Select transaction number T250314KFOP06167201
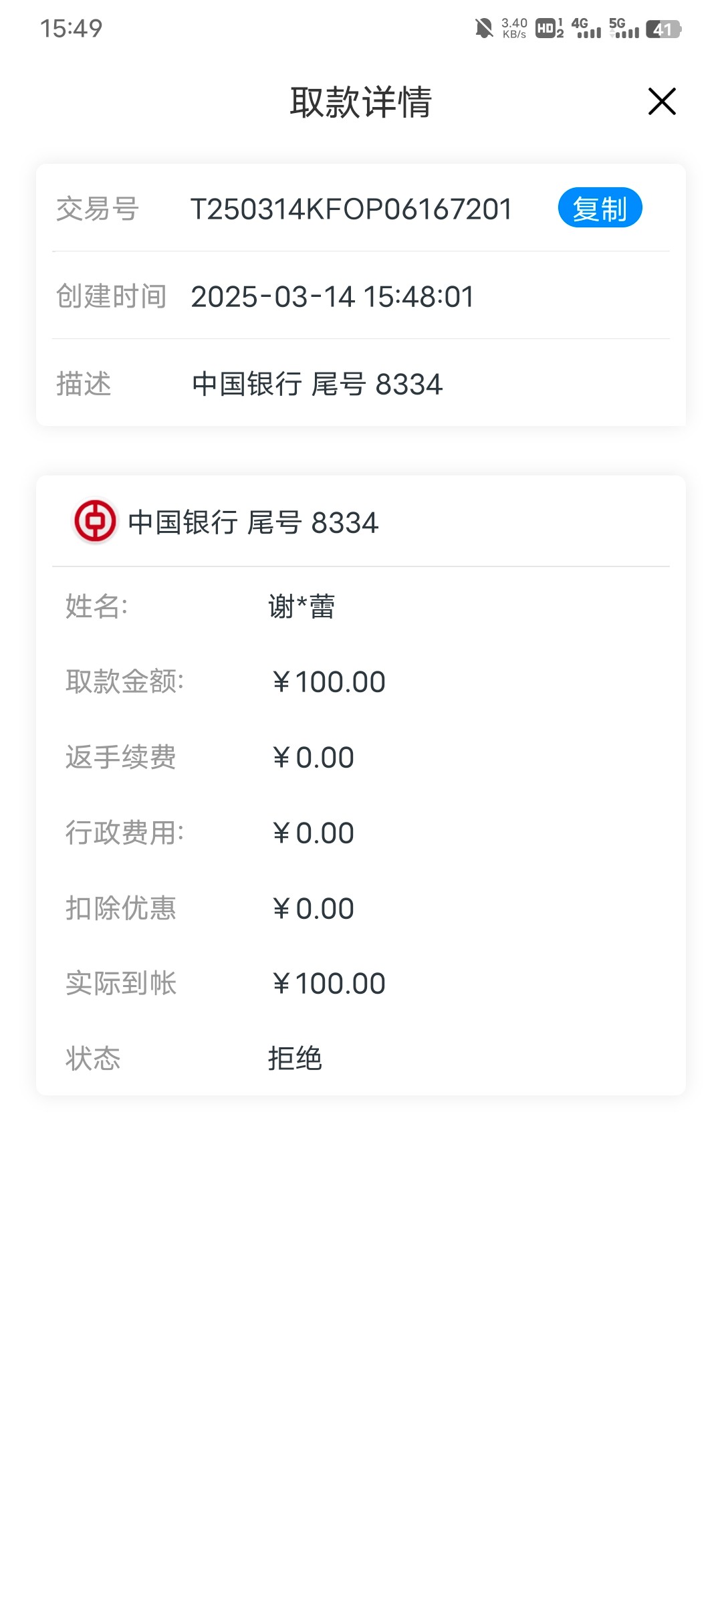This screenshot has height=1605, width=722. 351,209
